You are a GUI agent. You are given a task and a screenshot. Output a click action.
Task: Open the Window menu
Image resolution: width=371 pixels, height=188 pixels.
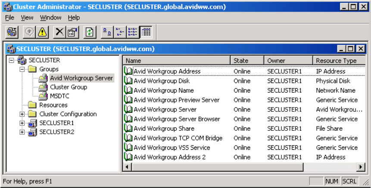[51, 18]
